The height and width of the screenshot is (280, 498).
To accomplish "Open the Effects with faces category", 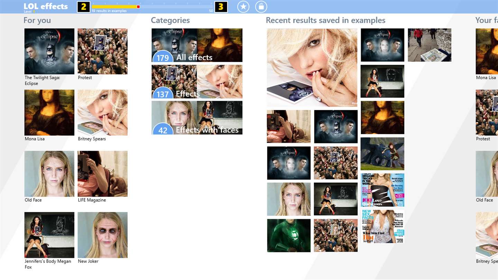I will point(197,118).
